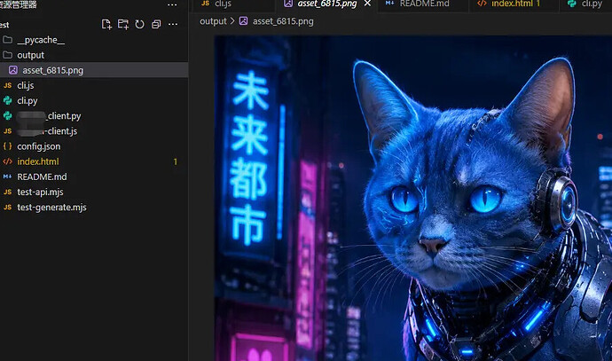Close the asset_6815.png tab
The width and height of the screenshot is (612, 361).
click(367, 4)
